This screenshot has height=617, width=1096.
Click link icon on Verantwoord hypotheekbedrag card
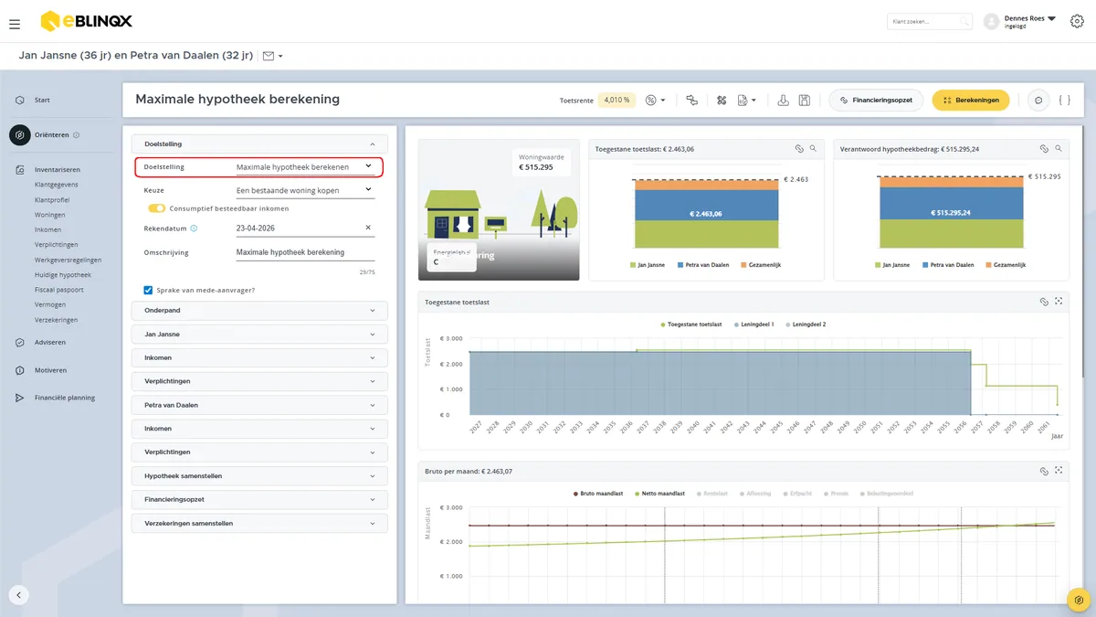point(1044,148)
